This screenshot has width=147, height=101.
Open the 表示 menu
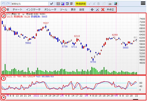(x=73, y=9)
